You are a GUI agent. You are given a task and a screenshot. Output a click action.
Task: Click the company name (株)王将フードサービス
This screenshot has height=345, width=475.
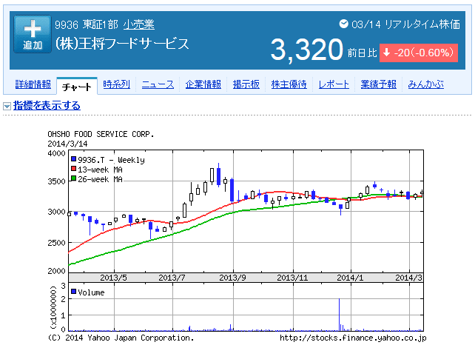[x=122, y=44]
